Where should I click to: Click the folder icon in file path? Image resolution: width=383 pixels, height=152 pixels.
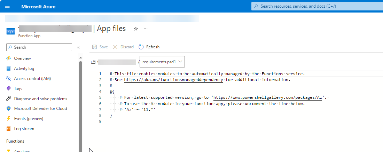[93, 62]
